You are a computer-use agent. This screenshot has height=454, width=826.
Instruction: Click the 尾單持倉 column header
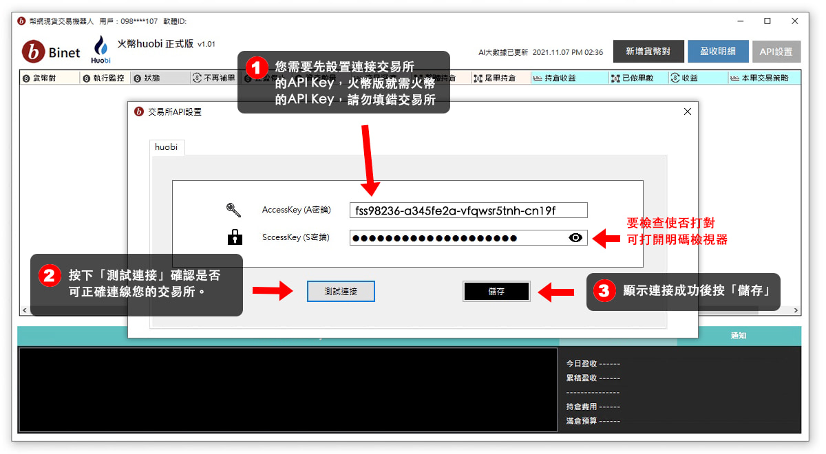coord(500,78)
